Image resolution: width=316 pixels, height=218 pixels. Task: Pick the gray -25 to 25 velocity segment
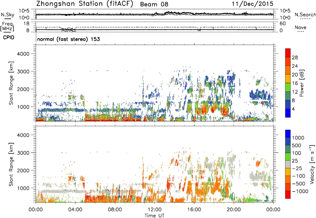pos(288,164)
